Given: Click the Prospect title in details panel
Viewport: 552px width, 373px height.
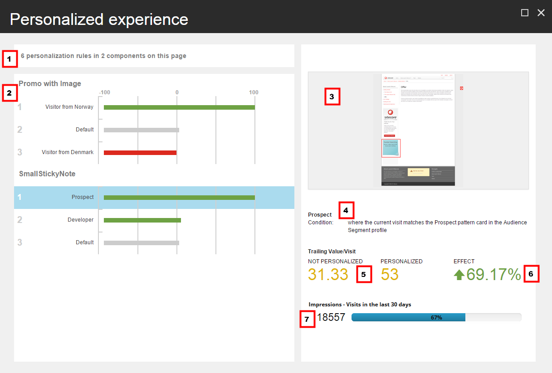Looking at the screenshot, I should pos(320,215).
